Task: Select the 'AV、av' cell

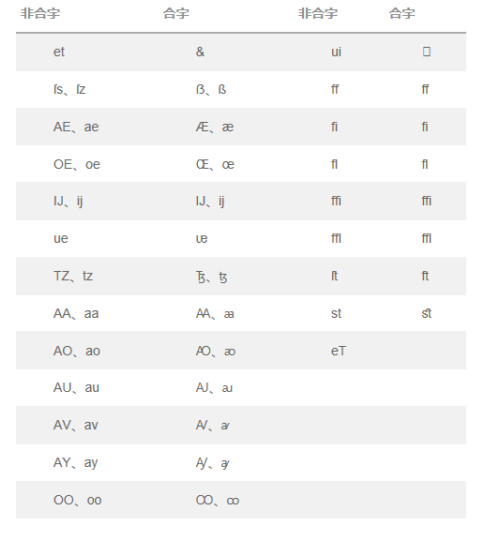Action: click(x=76, y=425)
